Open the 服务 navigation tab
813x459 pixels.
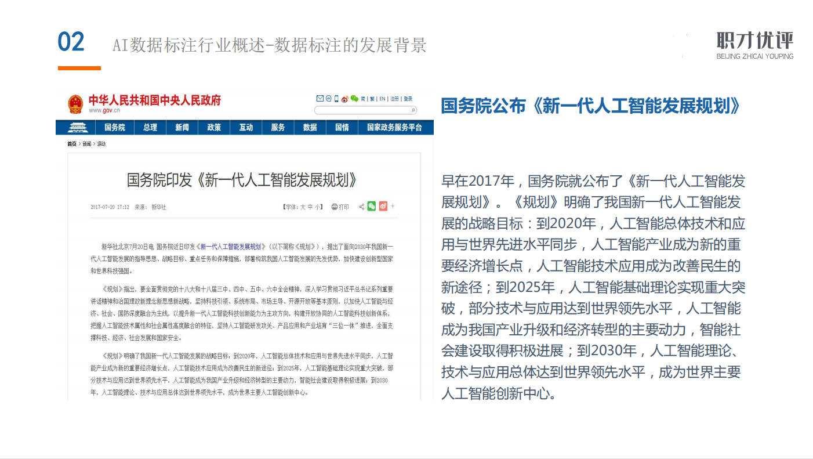click(x=278, y=128)
